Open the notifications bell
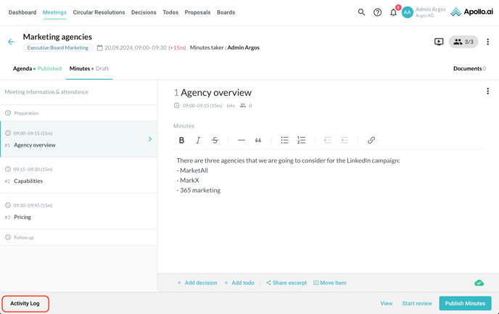 [393, 12]
